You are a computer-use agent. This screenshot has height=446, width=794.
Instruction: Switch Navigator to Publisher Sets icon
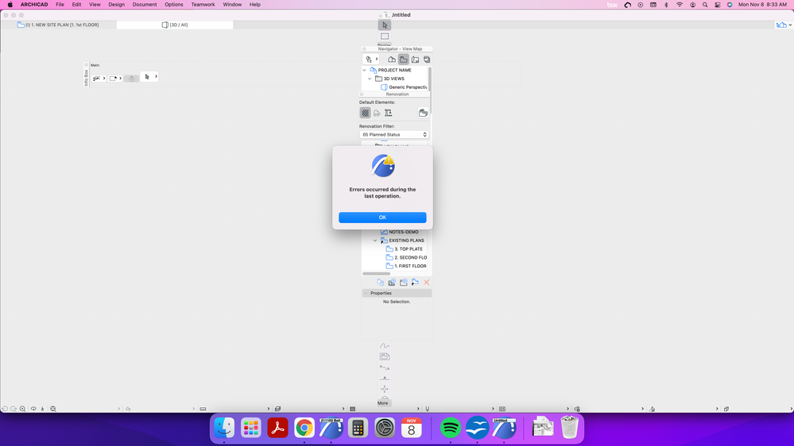[x=427, y=60]
